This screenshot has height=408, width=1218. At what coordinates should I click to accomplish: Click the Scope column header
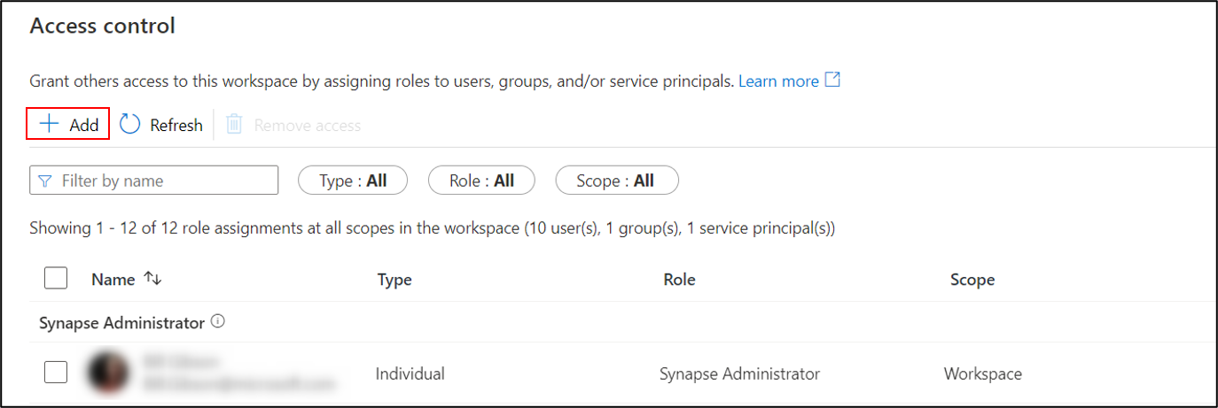pos(972,280)
